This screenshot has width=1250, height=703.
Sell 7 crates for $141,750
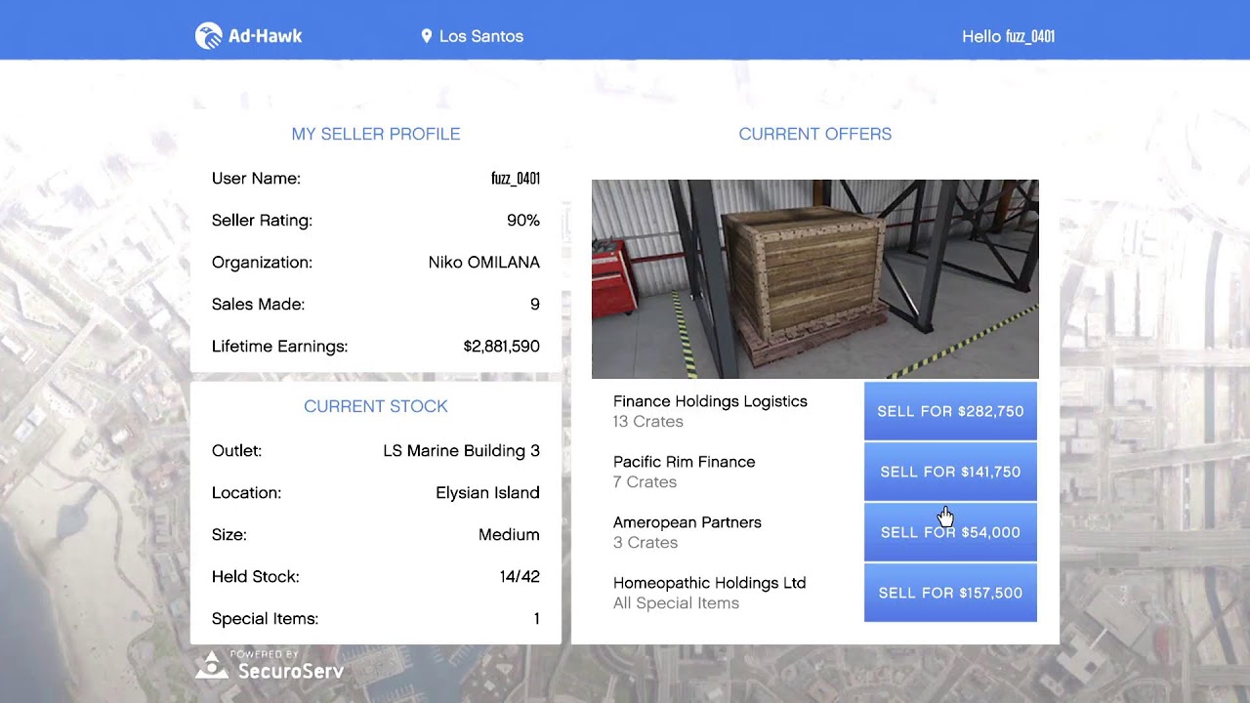pos(950,472)
